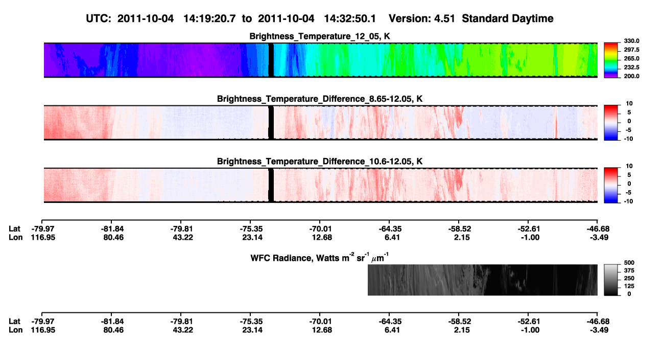Click the WFC Radiance grayscale image strip

483,280
